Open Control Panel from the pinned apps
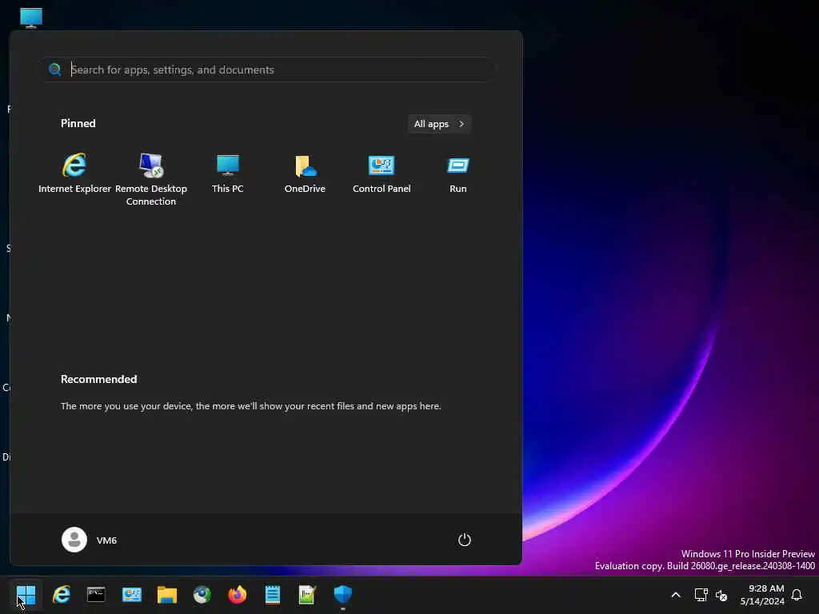The image size is (819, 614). (x=382, y=173)
